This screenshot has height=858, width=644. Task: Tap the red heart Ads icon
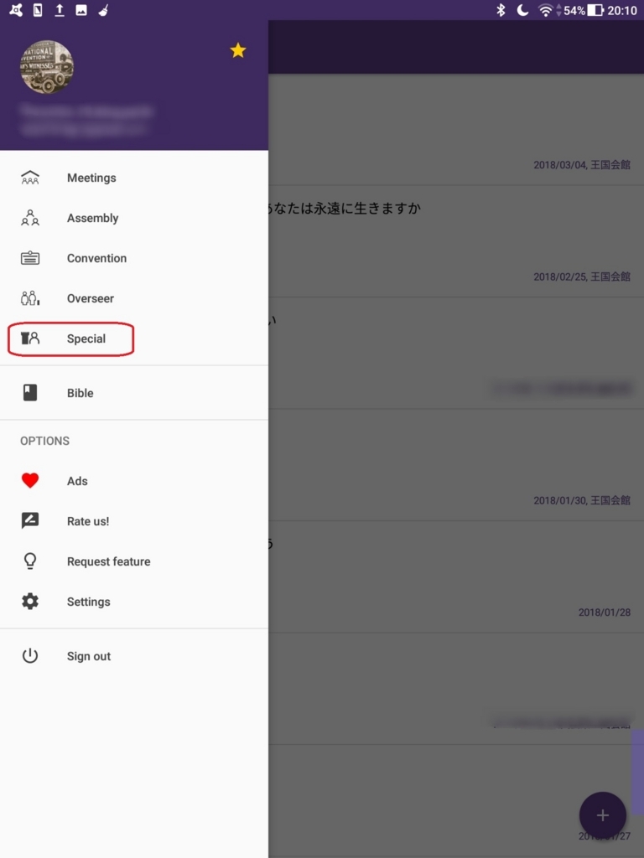coord(30,480)
